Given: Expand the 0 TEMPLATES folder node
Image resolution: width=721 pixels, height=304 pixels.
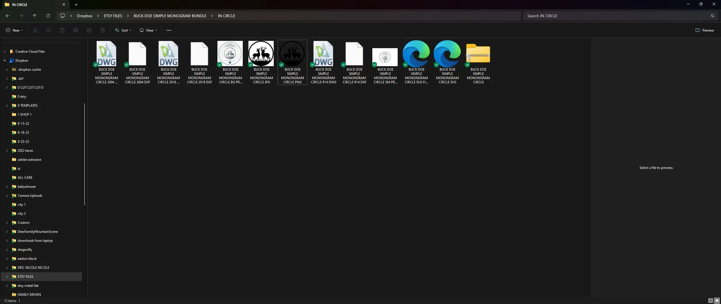Looking at the screenshot, I should 7,105.
